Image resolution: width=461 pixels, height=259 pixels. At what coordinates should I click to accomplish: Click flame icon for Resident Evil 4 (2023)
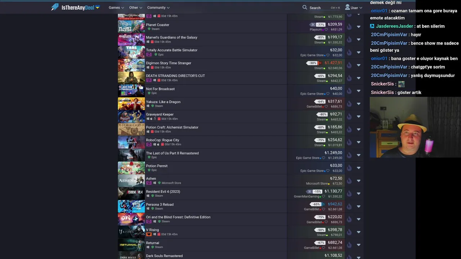pos(349,194)
